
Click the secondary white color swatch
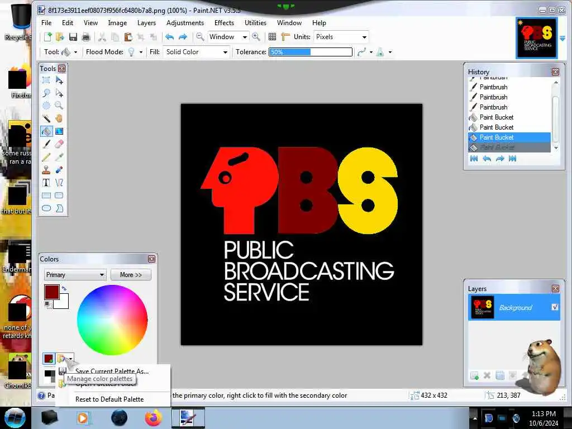pos(64,303)
